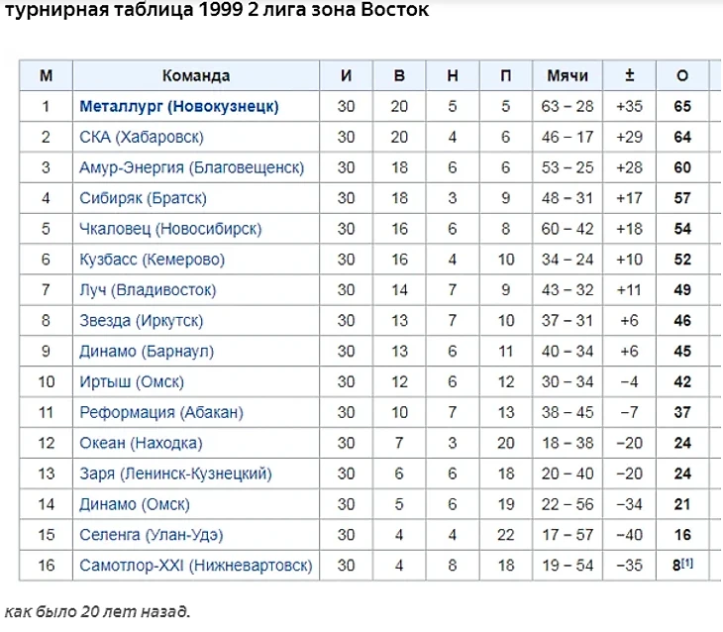This screenshot has width=723, height=632.
Task: Open the Динамо (Барнаул) link
Action: coord(147,352)
